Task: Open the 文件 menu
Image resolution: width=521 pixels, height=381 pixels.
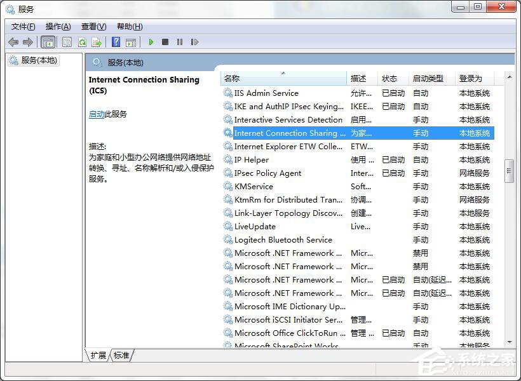Action: pos(22,27)
